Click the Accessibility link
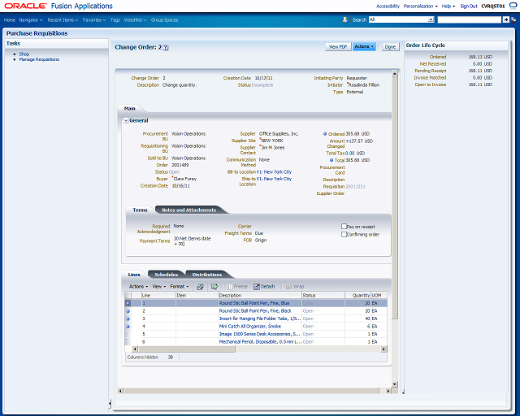Screen dimensions: 520x416 click(x=388, y=6)
